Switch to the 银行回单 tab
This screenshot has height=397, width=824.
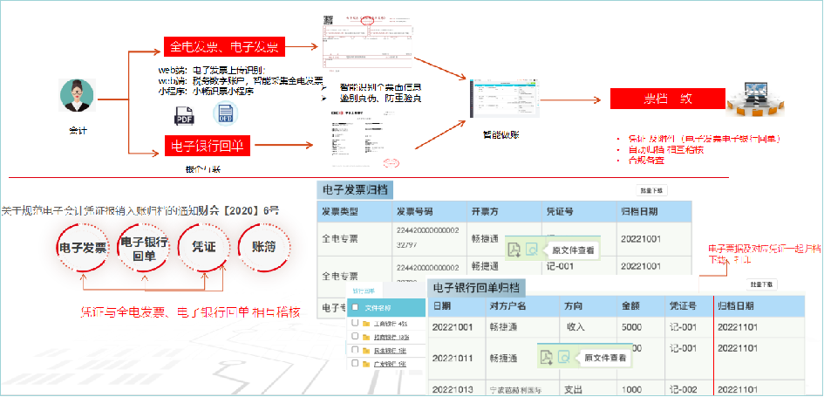tap(363, 291)
